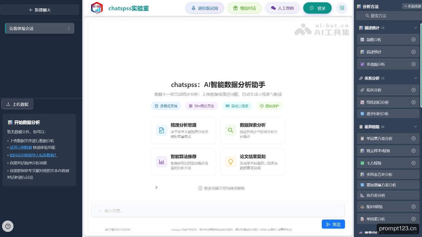Open 如何从问卷星导入标准数据 link
This screenshot has width=422, height=237.
tap(33, 155)
